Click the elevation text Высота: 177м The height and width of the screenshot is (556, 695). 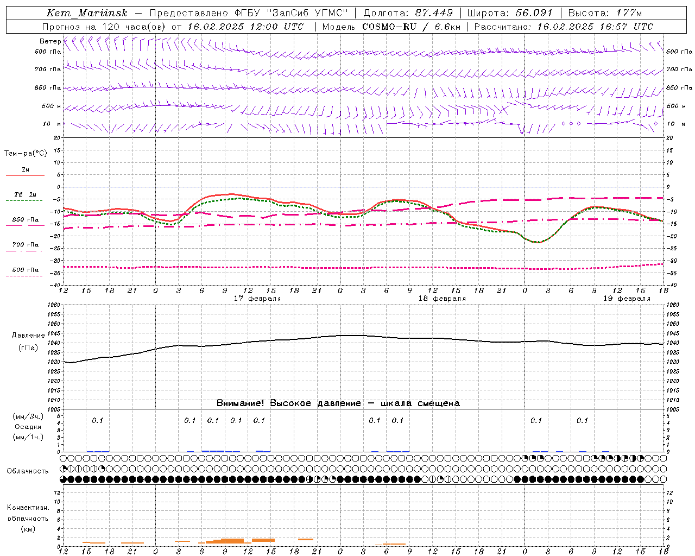604,13
